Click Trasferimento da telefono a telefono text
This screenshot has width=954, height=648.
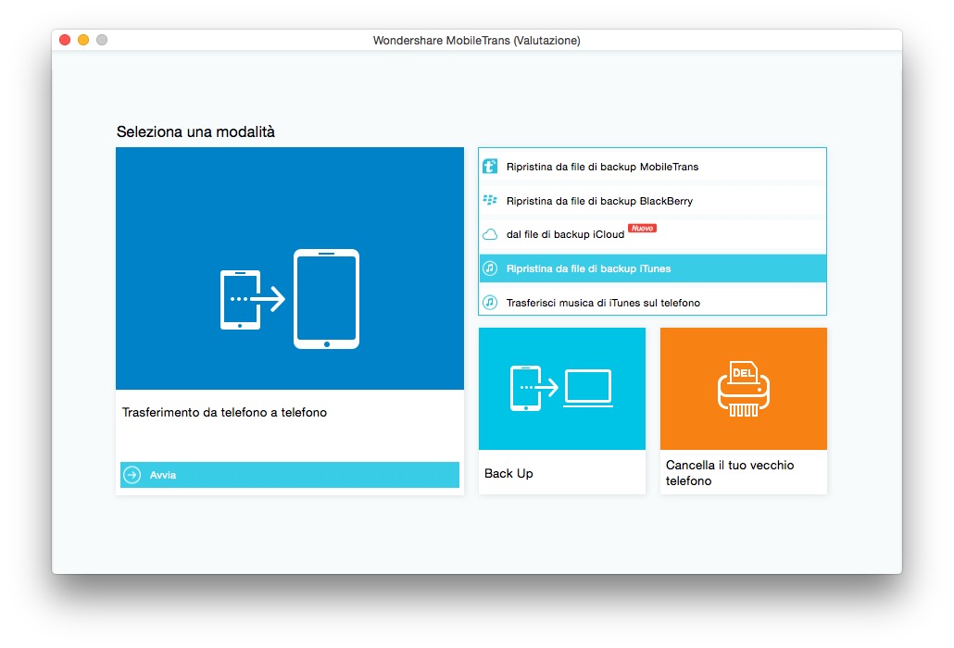point(224,412)
